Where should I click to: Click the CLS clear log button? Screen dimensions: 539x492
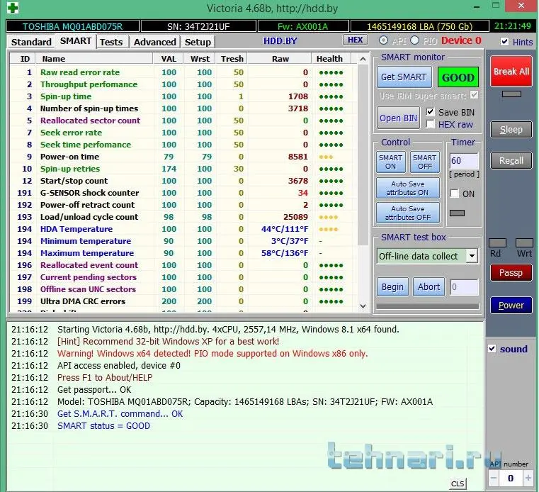tap(458, 483)
